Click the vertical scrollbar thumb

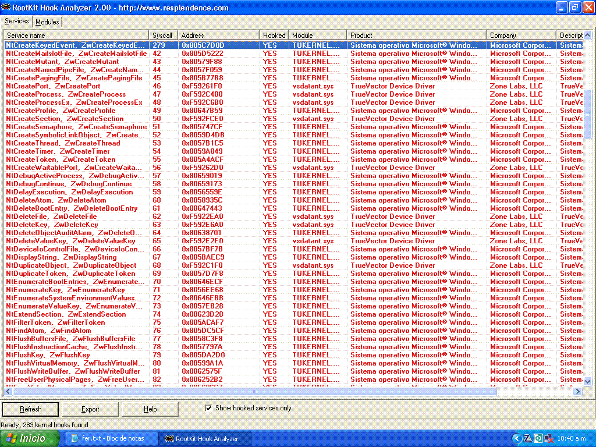(x=588, y=114)
